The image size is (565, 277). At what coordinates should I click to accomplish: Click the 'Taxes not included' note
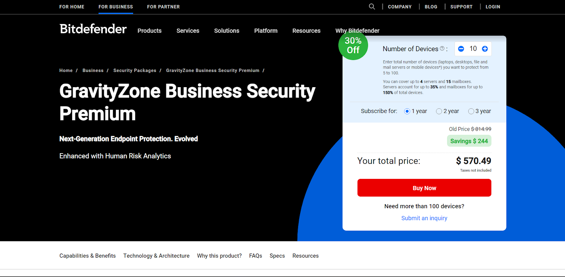[476, 170]
